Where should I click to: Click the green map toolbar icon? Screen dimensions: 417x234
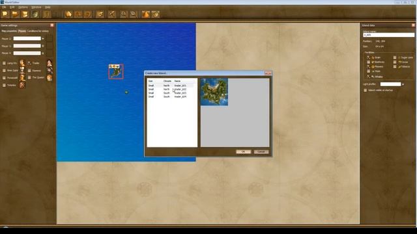point(35,14)
